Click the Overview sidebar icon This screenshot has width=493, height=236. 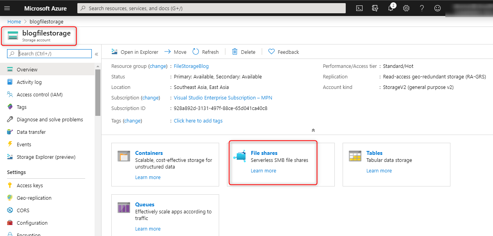[10, 69]
